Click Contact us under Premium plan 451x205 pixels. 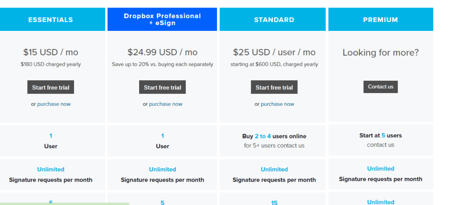coord(381,87)
